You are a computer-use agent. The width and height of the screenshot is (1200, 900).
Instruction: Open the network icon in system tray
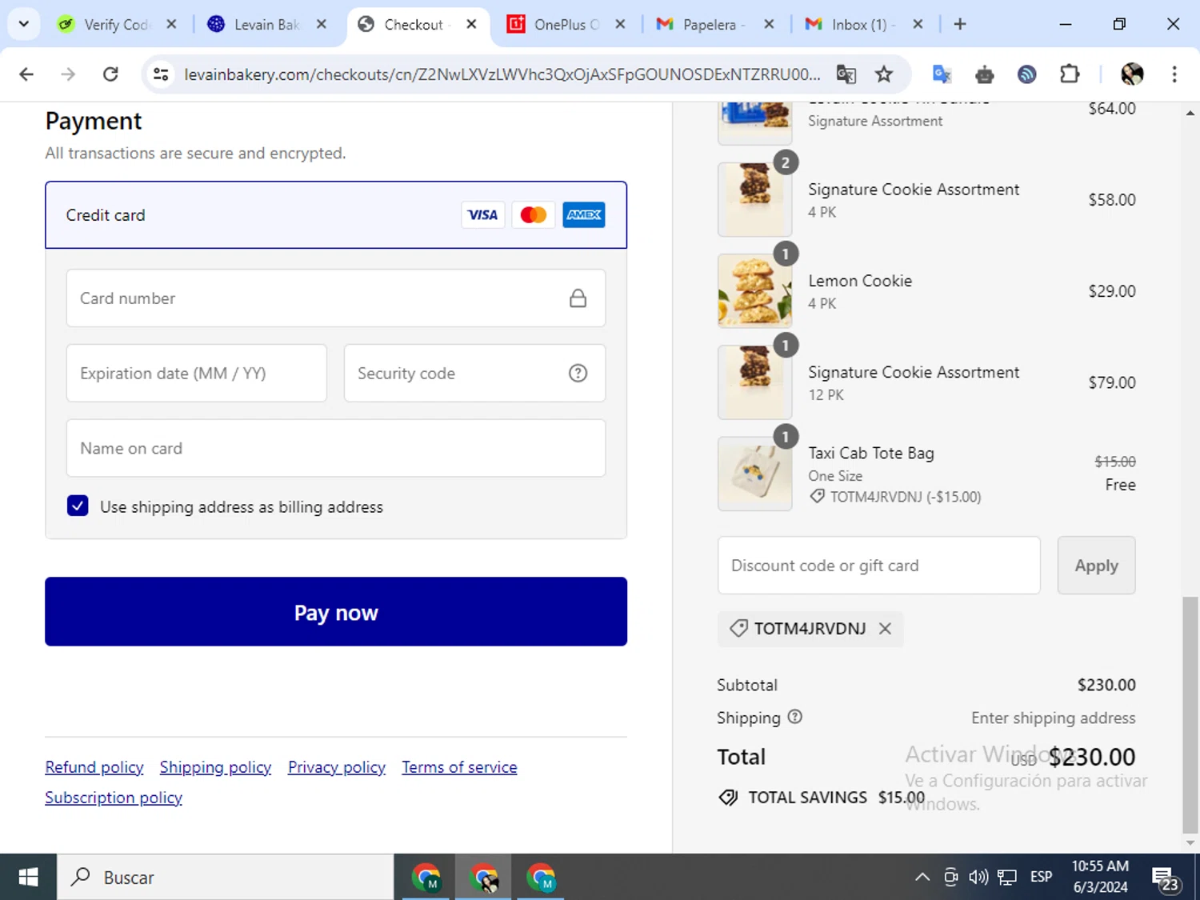(1007, 878)
